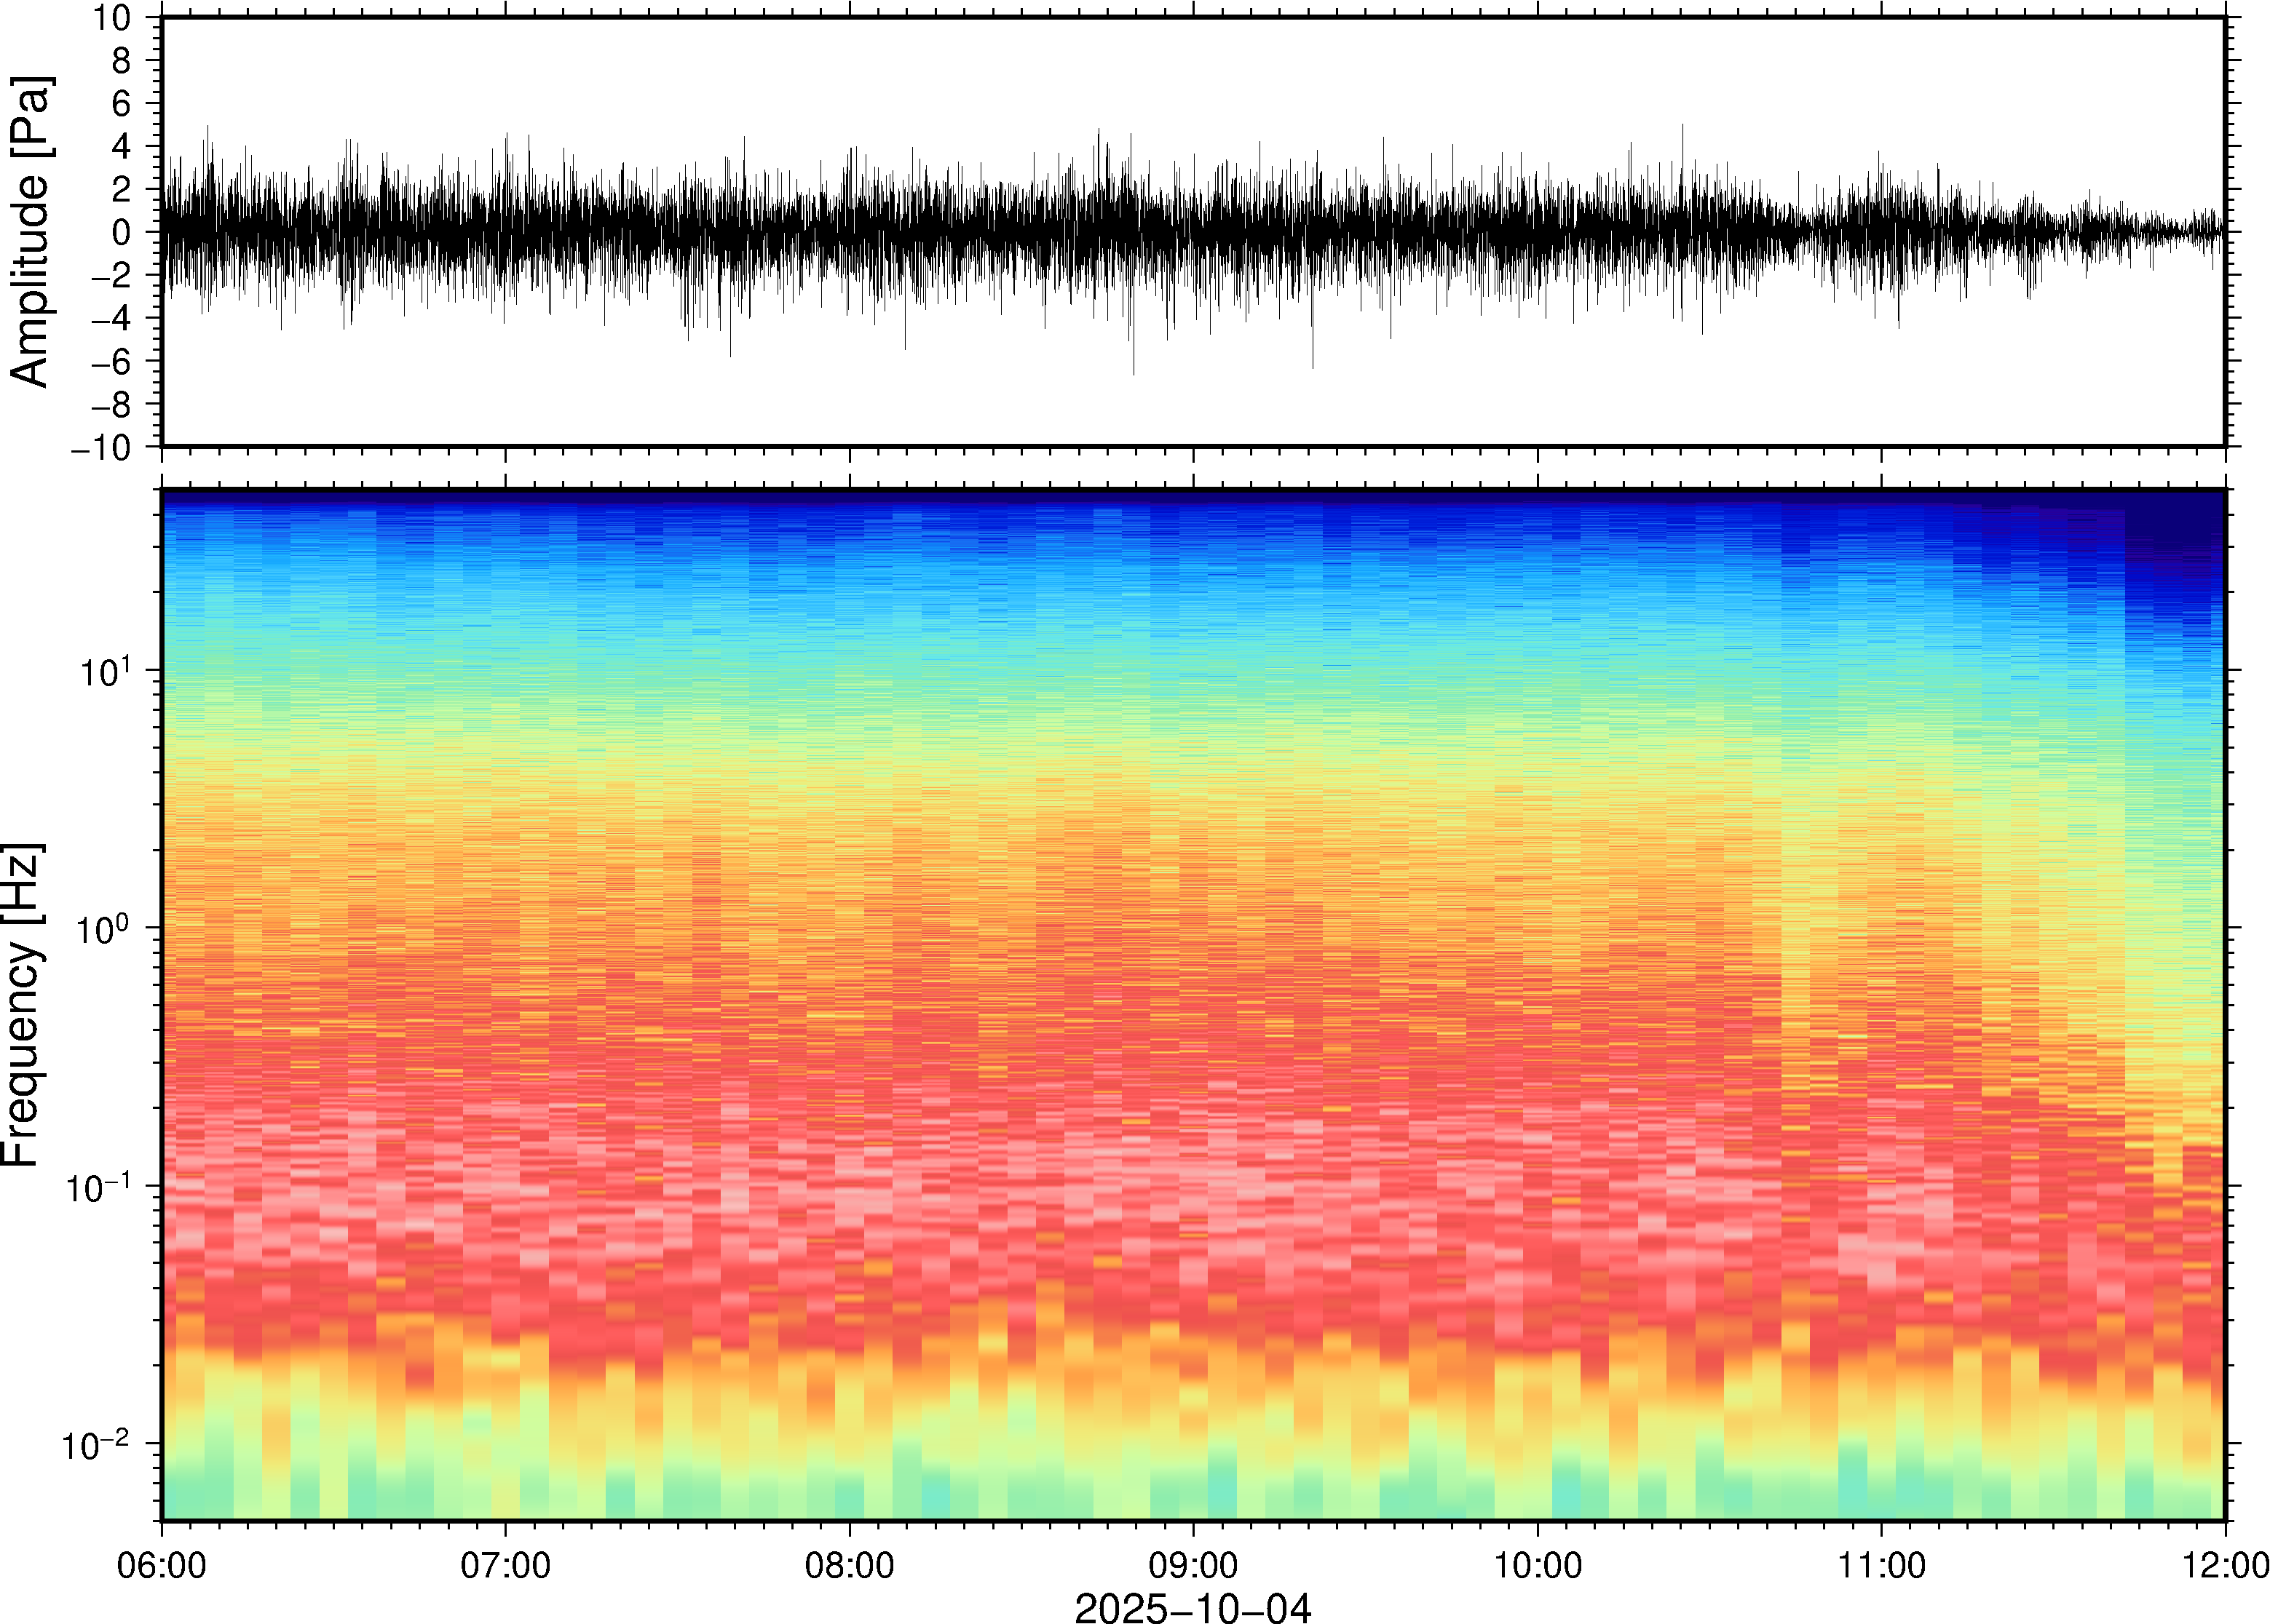Viewport: 2270px width, 1624px height.
Task: Click the 10⁻¹ frequency tick label
Action: click(98, 1187)
